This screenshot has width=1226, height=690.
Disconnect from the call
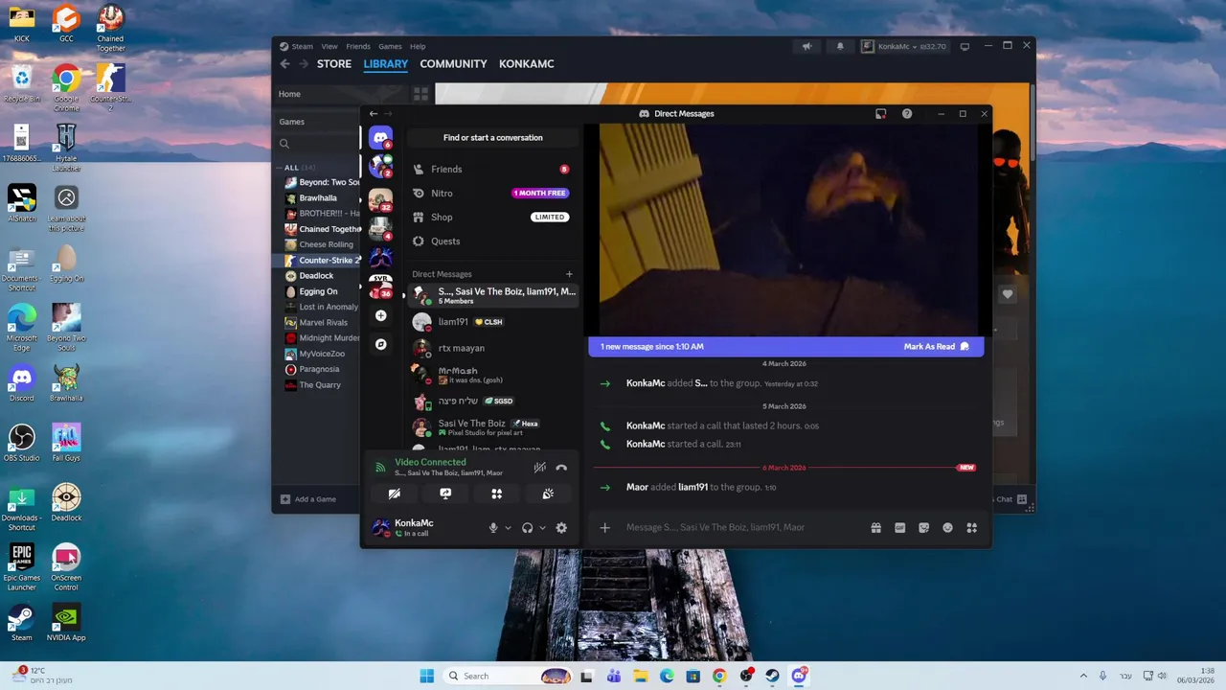[561, 468]
